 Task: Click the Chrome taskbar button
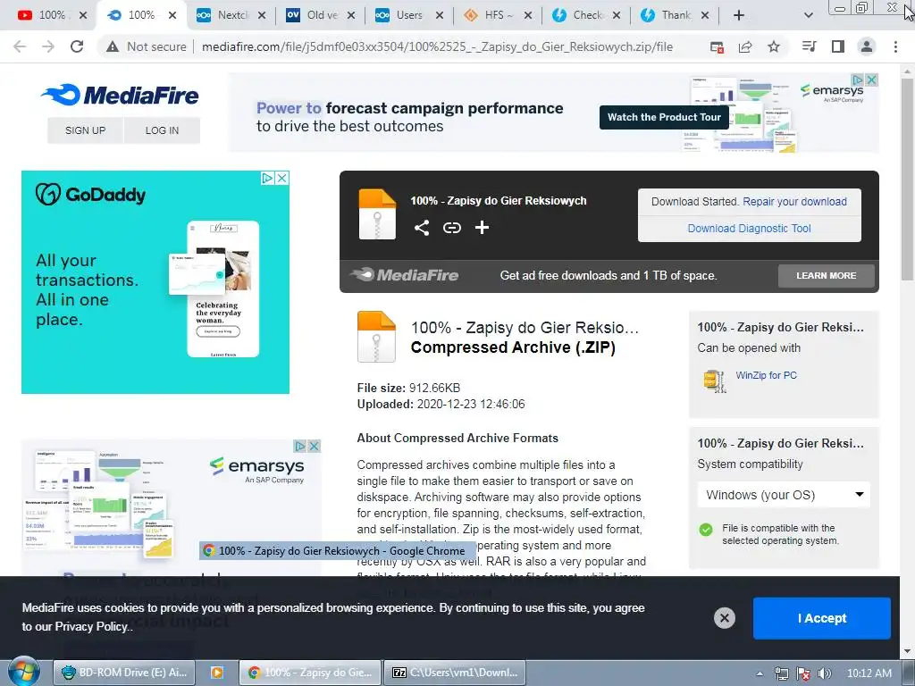310,673
